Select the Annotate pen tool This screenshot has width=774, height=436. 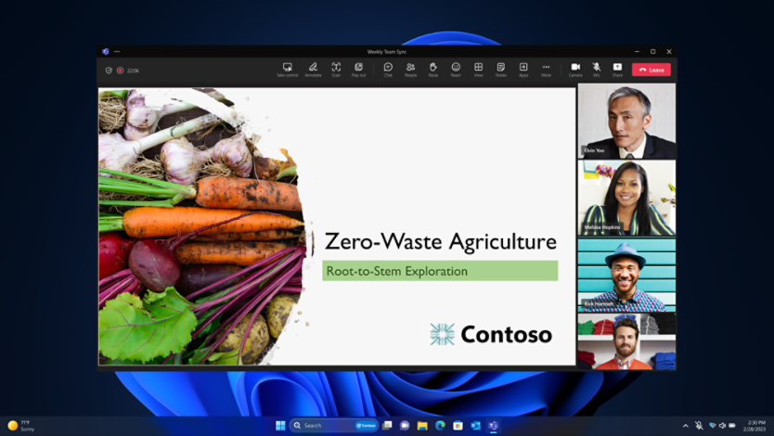point(313,68)
